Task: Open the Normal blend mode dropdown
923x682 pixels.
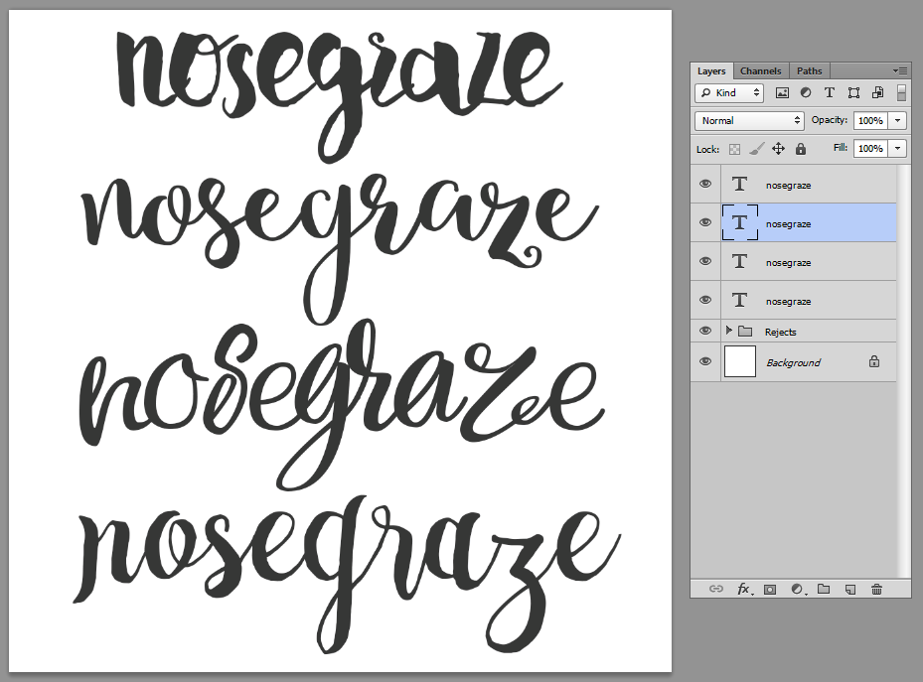Action: [x=750, y=120]
